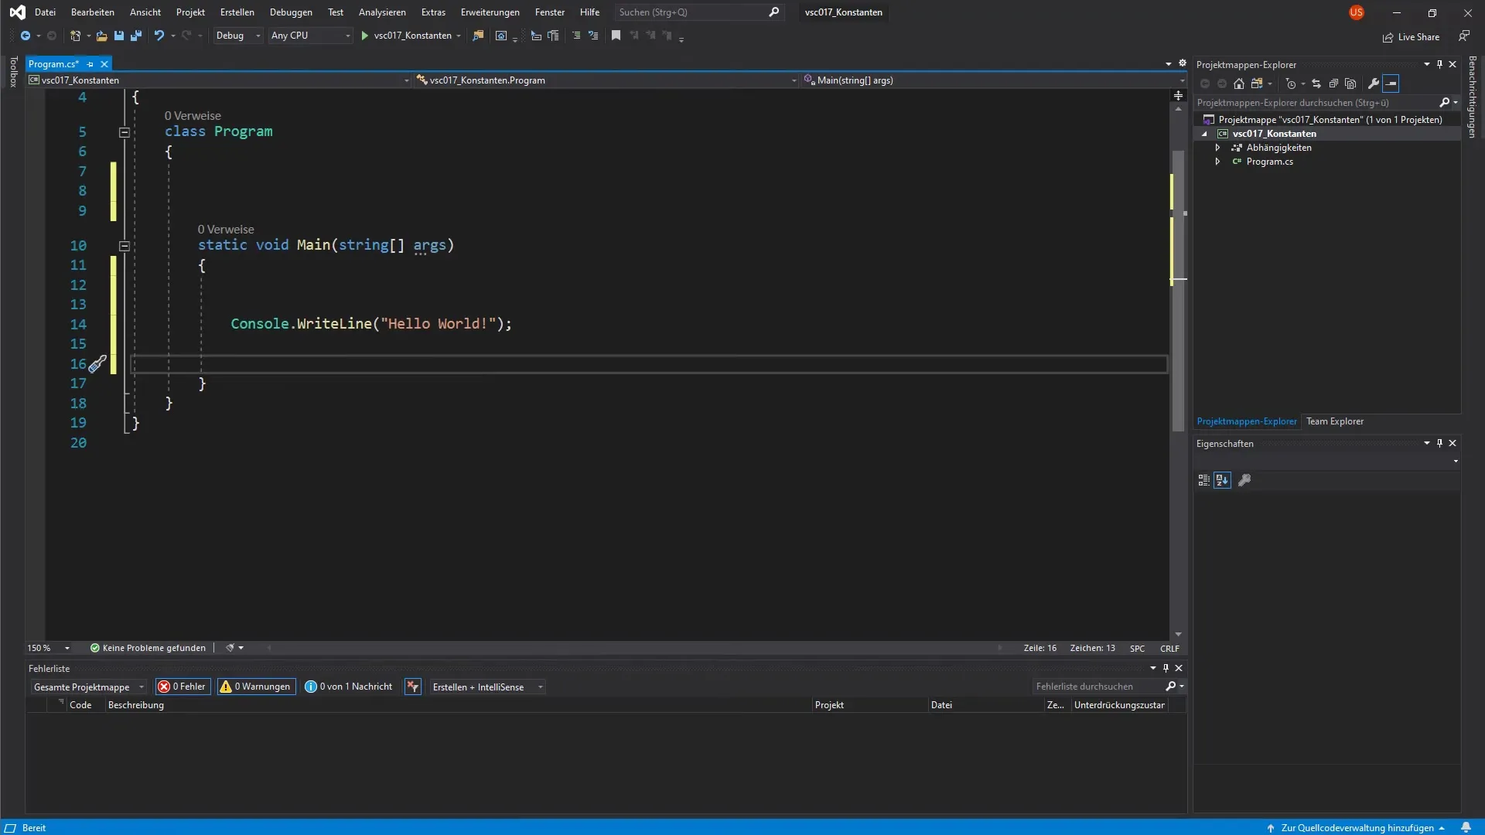The width and height of the screenshot is (1485, 835).
Task: Collapse the vsc017_Konstanten project node
Action: (1204, 134)
